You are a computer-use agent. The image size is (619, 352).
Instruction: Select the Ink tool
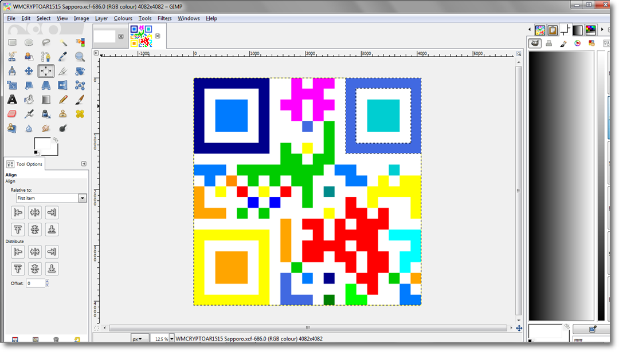pyautogui.click(x=46, y=114)
